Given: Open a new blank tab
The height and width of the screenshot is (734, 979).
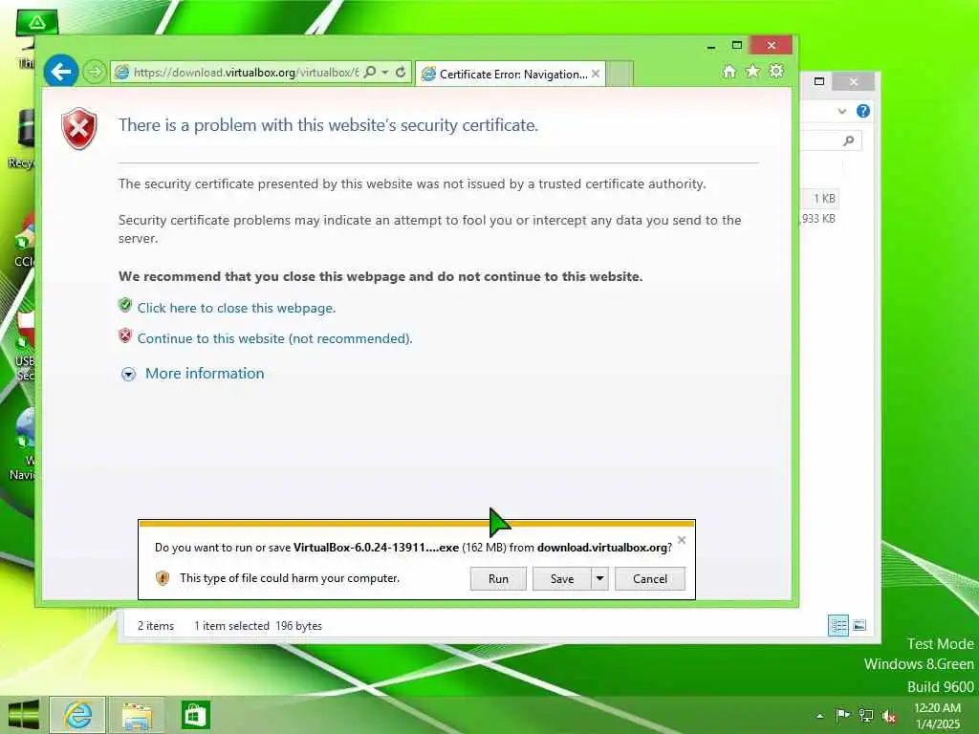Looking at the screenshot, I should tap(620, 75).
